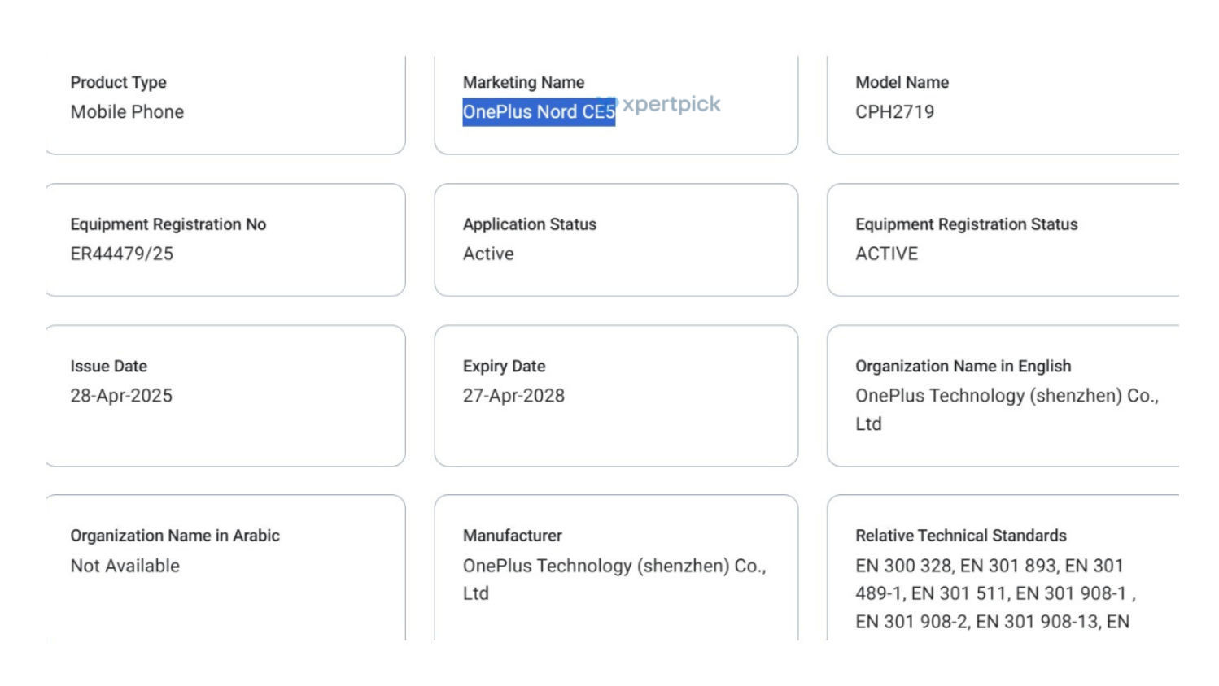Click the 'Expiry Date' label
Image resolution: width=1219 pixels, height=686 pixels.
pos(505,366)
